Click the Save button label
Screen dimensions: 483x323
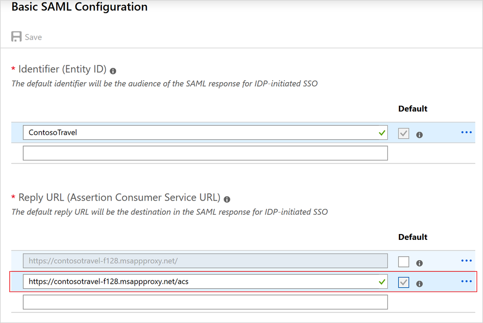pos(33,37)
